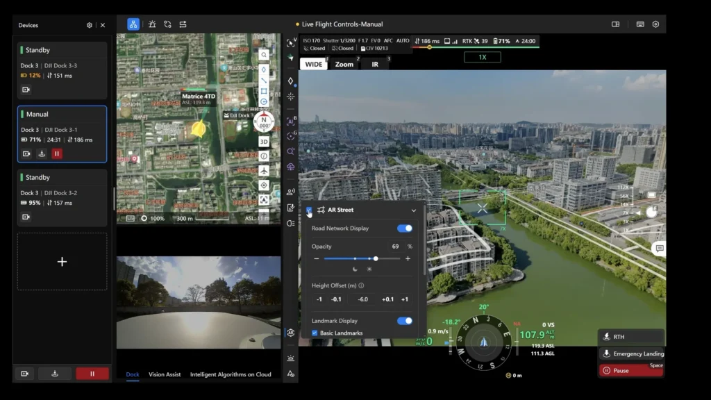This screenshot has height=400, width=711.
Task: Click the airplane icon on map toolbar
Action: coord(264,171)
